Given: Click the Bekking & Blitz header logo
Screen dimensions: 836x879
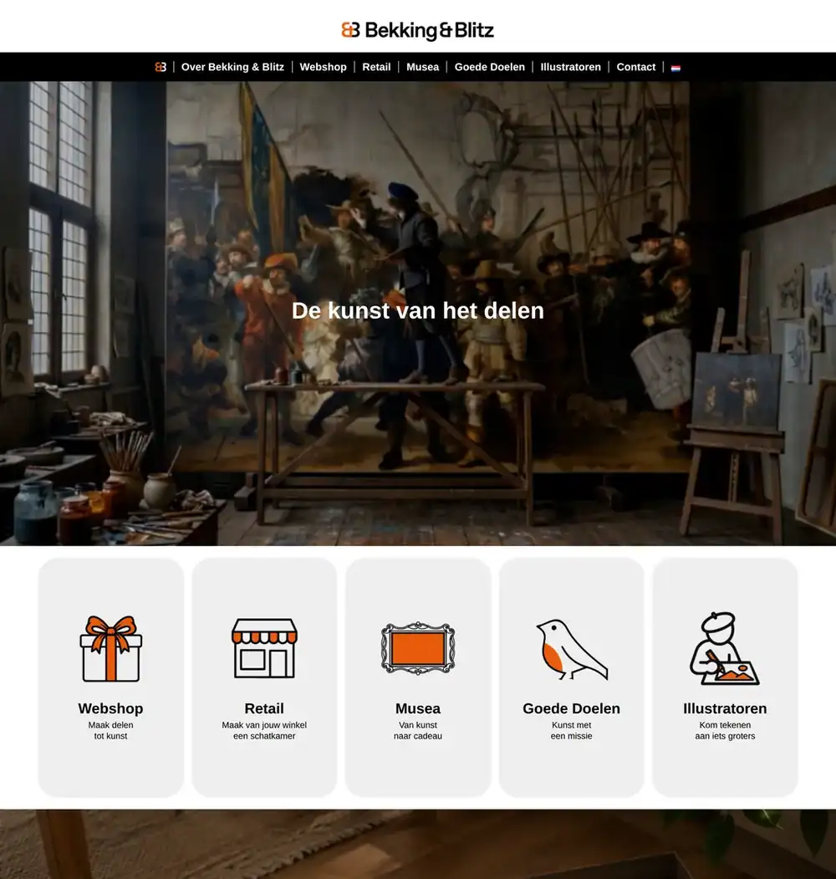Looking at the screenshot, I should point(418,30).
